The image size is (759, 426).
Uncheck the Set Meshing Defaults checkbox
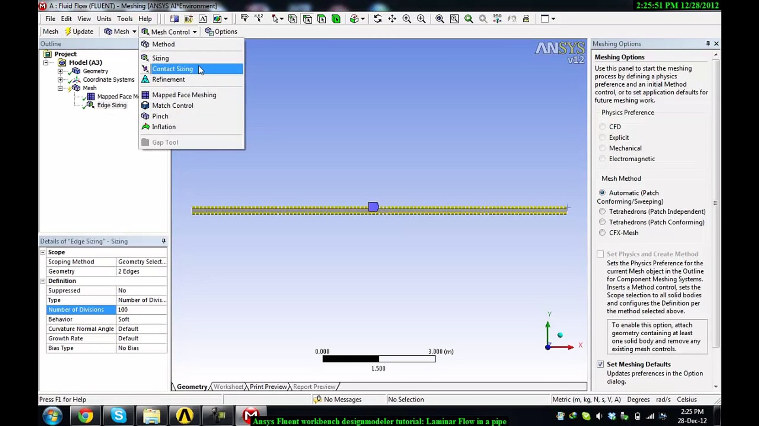[600, 364]
